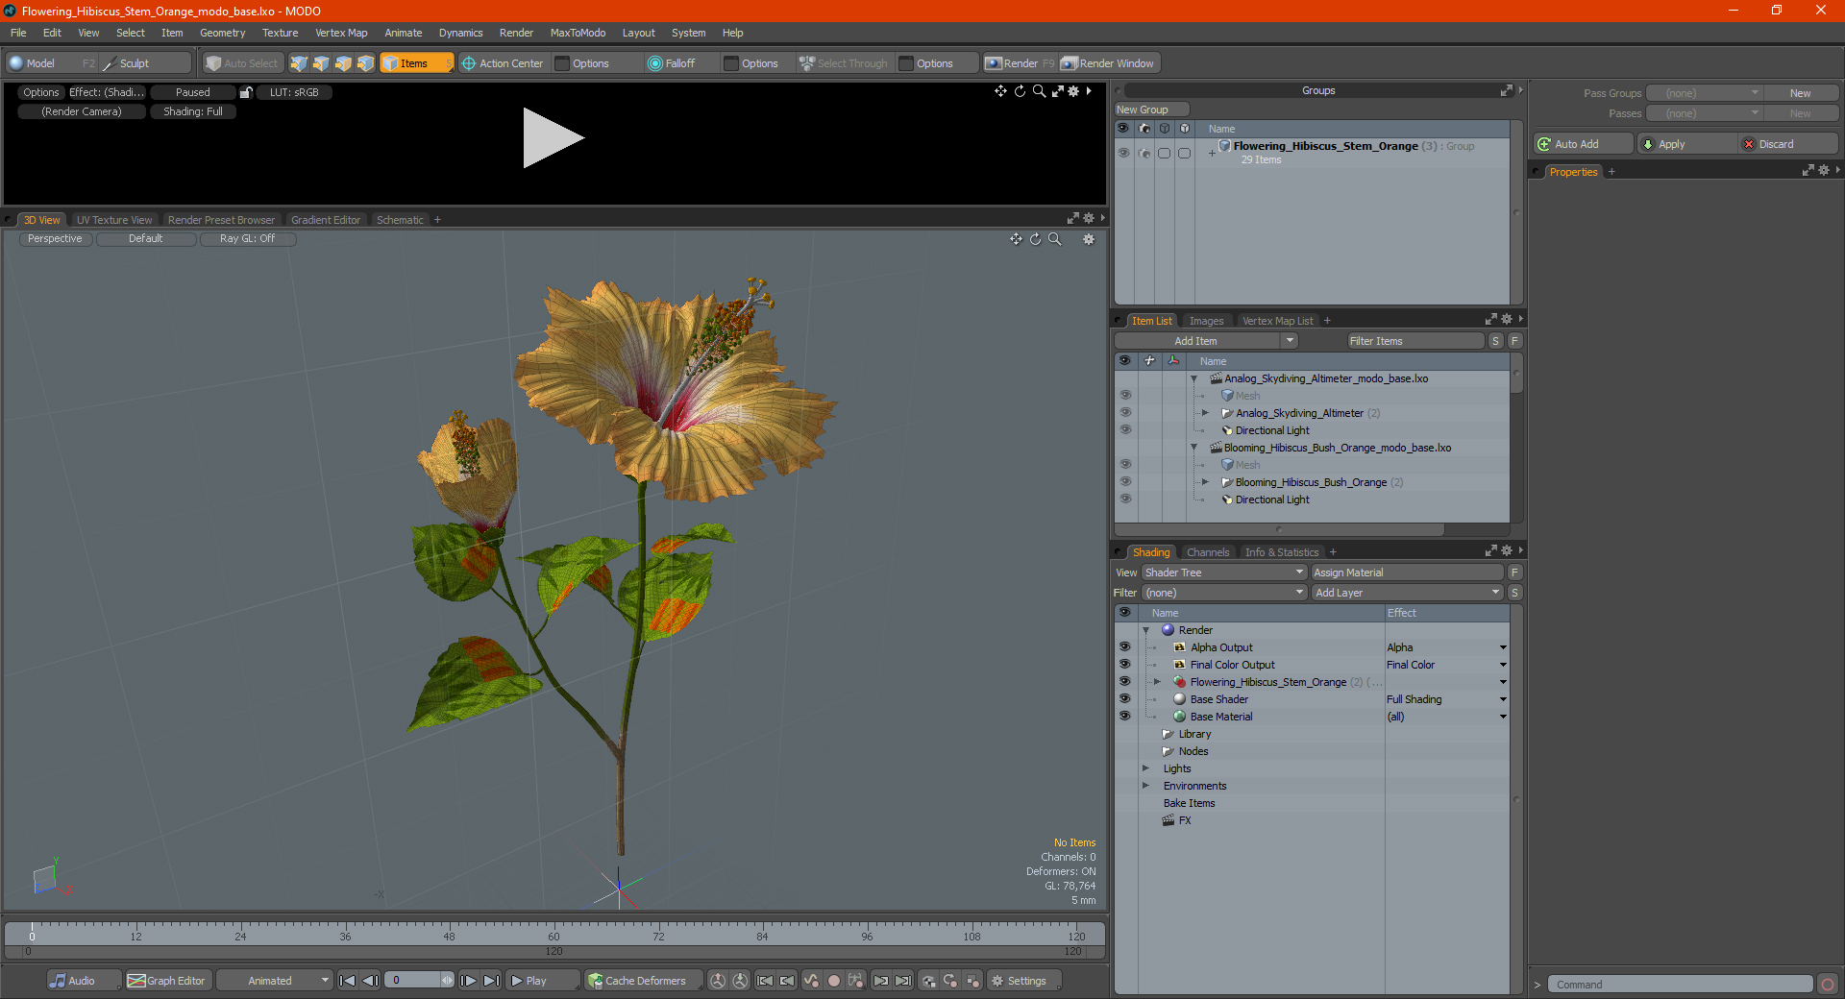Screen dimensions: 1845x999
Task: Toggle visibility of Blooming_Hibiscus_Bush_Orange item
Action: click(1125, 482)
